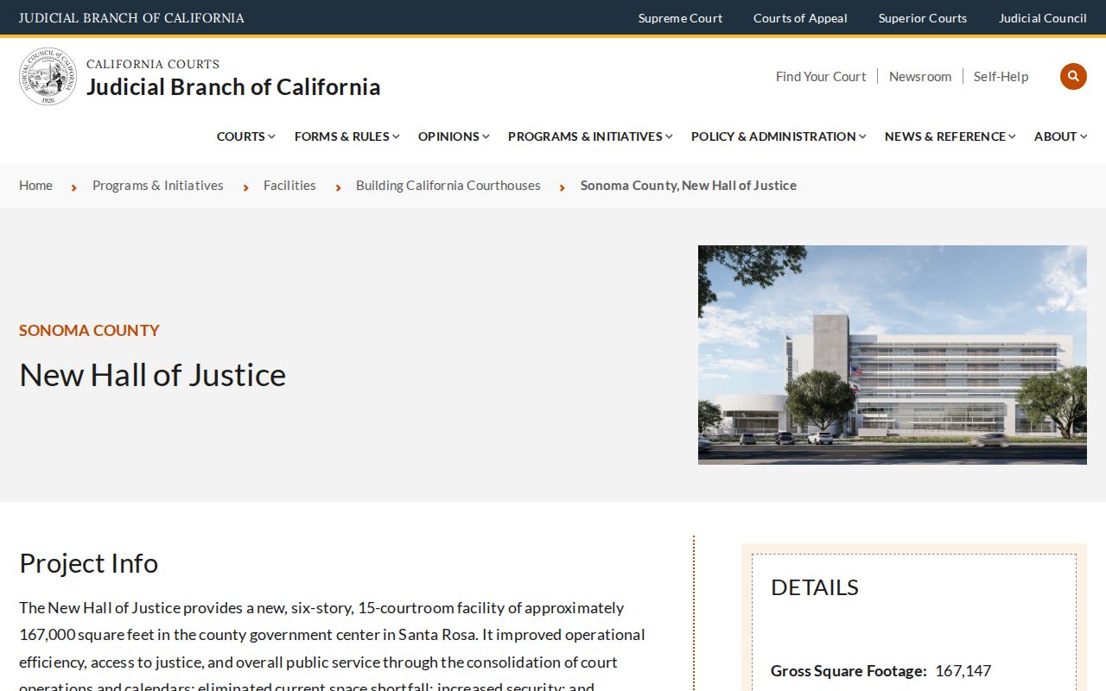The height and width of the screenshot is (691, 1106).
Task: Click the Home breadcrumb
Action: pos(35,185)
